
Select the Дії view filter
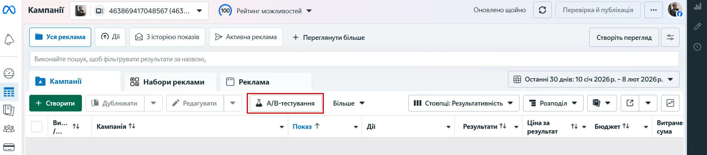(x=110, y=37)
